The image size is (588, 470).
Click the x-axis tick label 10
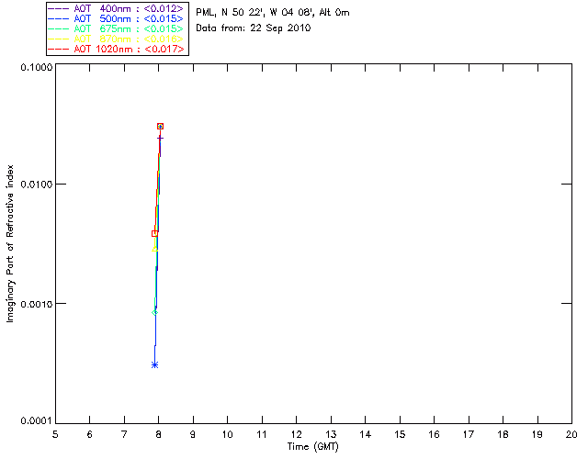[x=227, y=435]
